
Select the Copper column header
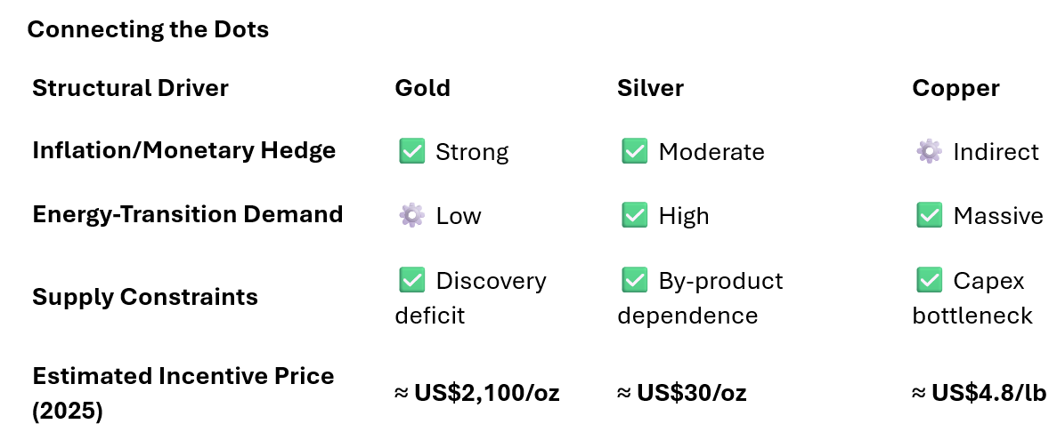[955, 88]
